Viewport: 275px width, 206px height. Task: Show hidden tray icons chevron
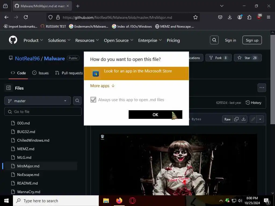[221, 201]
